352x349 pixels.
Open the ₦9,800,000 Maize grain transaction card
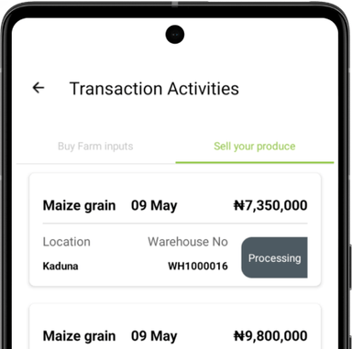[175, 326]
